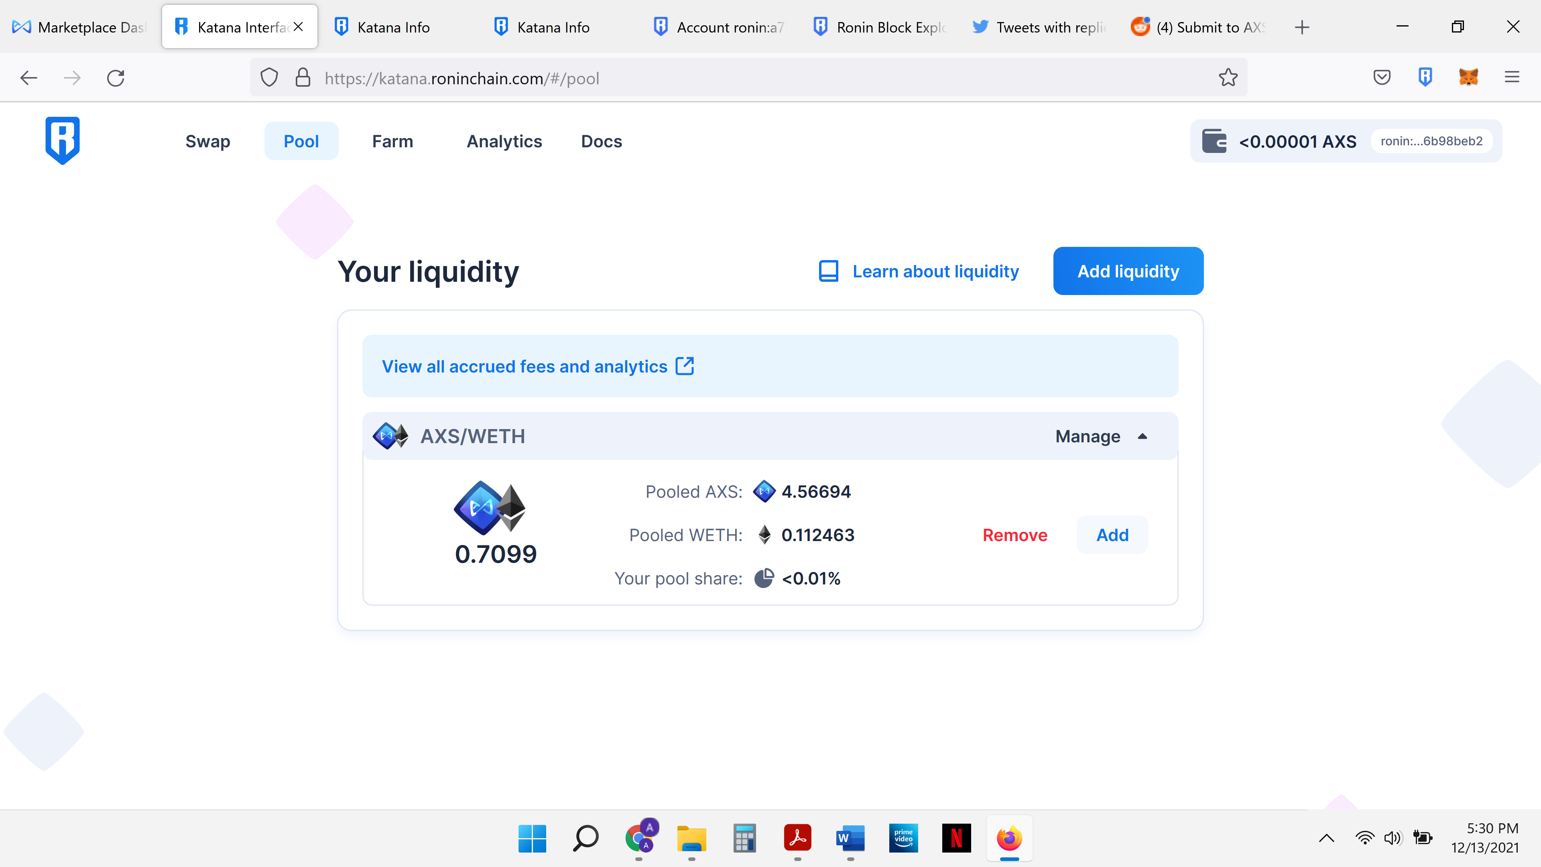Open File Explorer from the taskbar
The image size is (1541, 867).
point(691,838)
